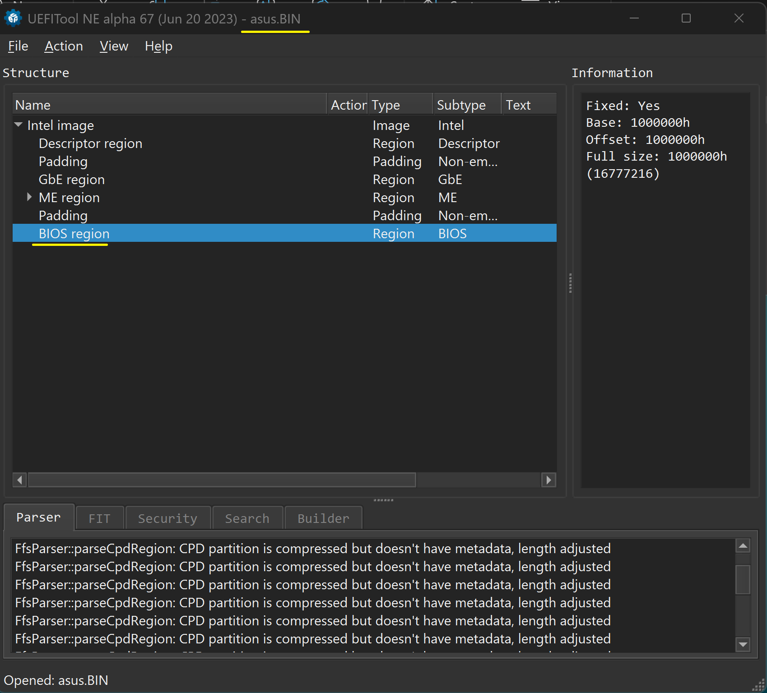The width and height of the screenshot is (767, 693).
Task: Open the View menu
Action: point(114,46)
